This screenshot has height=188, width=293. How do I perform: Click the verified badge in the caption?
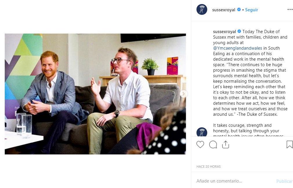click(x=239, y=31)
